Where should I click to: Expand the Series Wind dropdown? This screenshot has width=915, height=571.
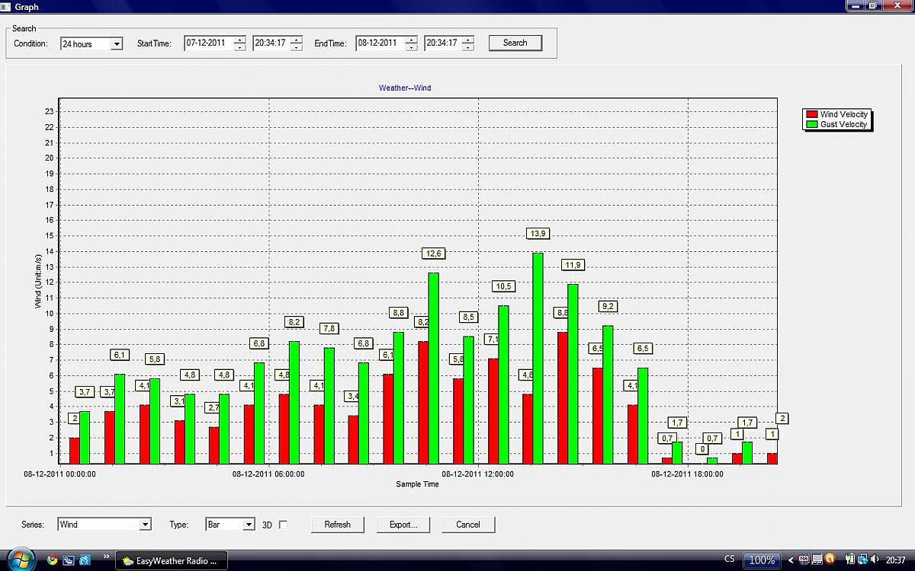(145, 525)
